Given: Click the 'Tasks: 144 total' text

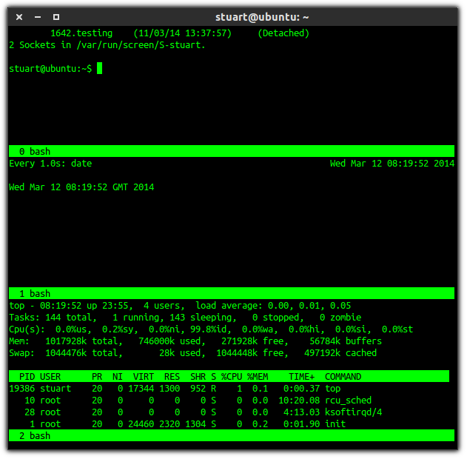Looking at the screenshot, I should [53, 318].
